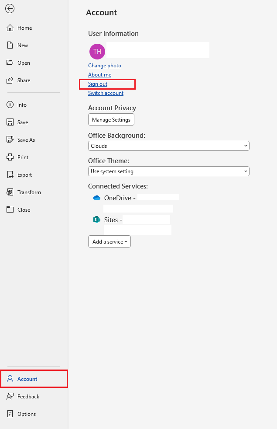
Task: Select the Home icon in sidebar
Action: point(9,28)
